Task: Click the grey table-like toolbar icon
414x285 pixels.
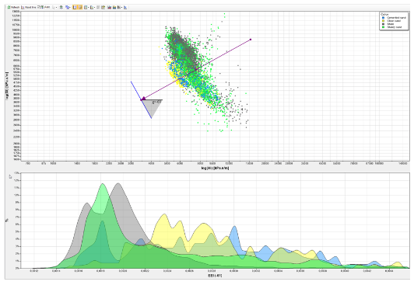Action: 98,7
